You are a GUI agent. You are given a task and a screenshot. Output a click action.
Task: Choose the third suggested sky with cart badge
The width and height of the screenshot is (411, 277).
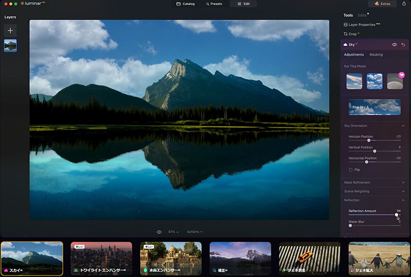click(395, 81)
